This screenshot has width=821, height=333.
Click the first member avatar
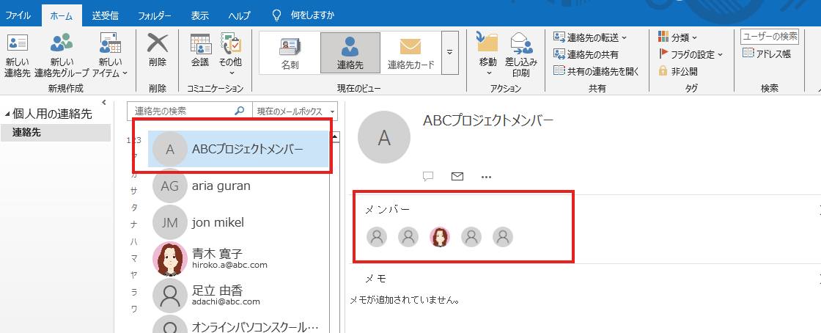pyautogui.click(x=377, y=237)
